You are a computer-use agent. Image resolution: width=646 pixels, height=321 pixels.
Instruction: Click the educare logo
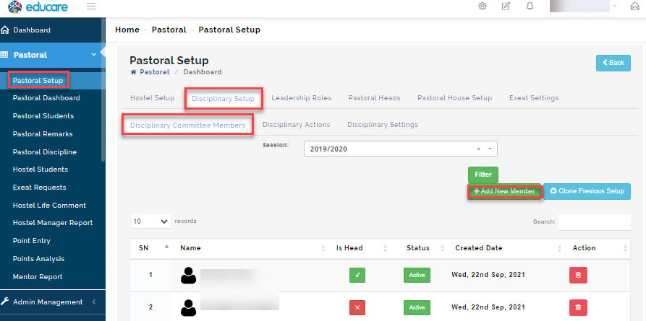pos(38,6)
